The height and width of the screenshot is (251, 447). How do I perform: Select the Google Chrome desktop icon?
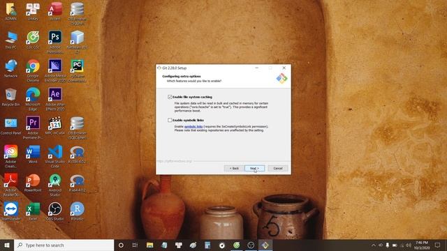[x=33, y=70]
